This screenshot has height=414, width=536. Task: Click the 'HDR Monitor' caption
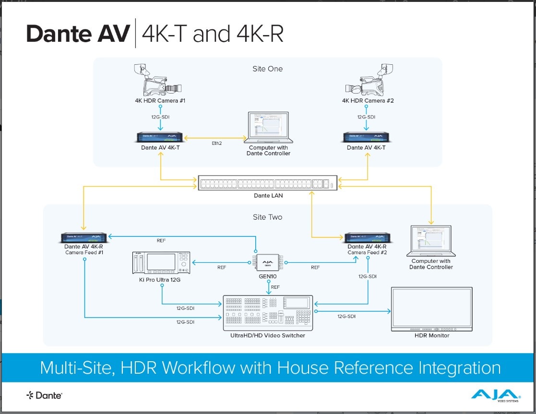pyautogui.click(x=432, y=335)
